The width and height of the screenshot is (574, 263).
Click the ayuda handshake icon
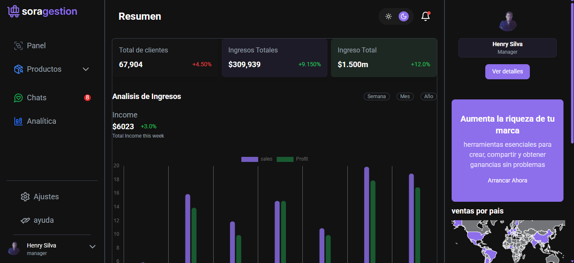[25, 220]
